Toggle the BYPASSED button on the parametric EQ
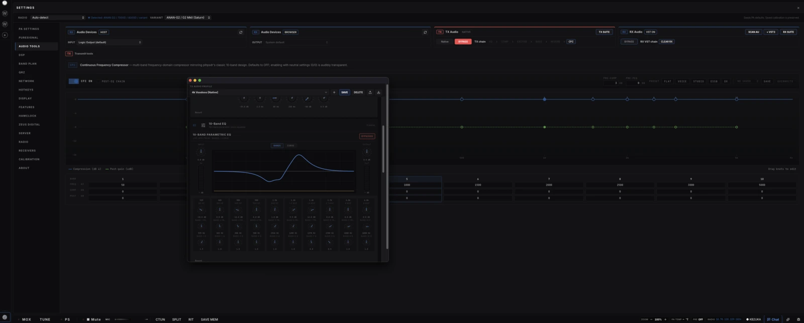The image size is (804, 323). pos(367,136)
